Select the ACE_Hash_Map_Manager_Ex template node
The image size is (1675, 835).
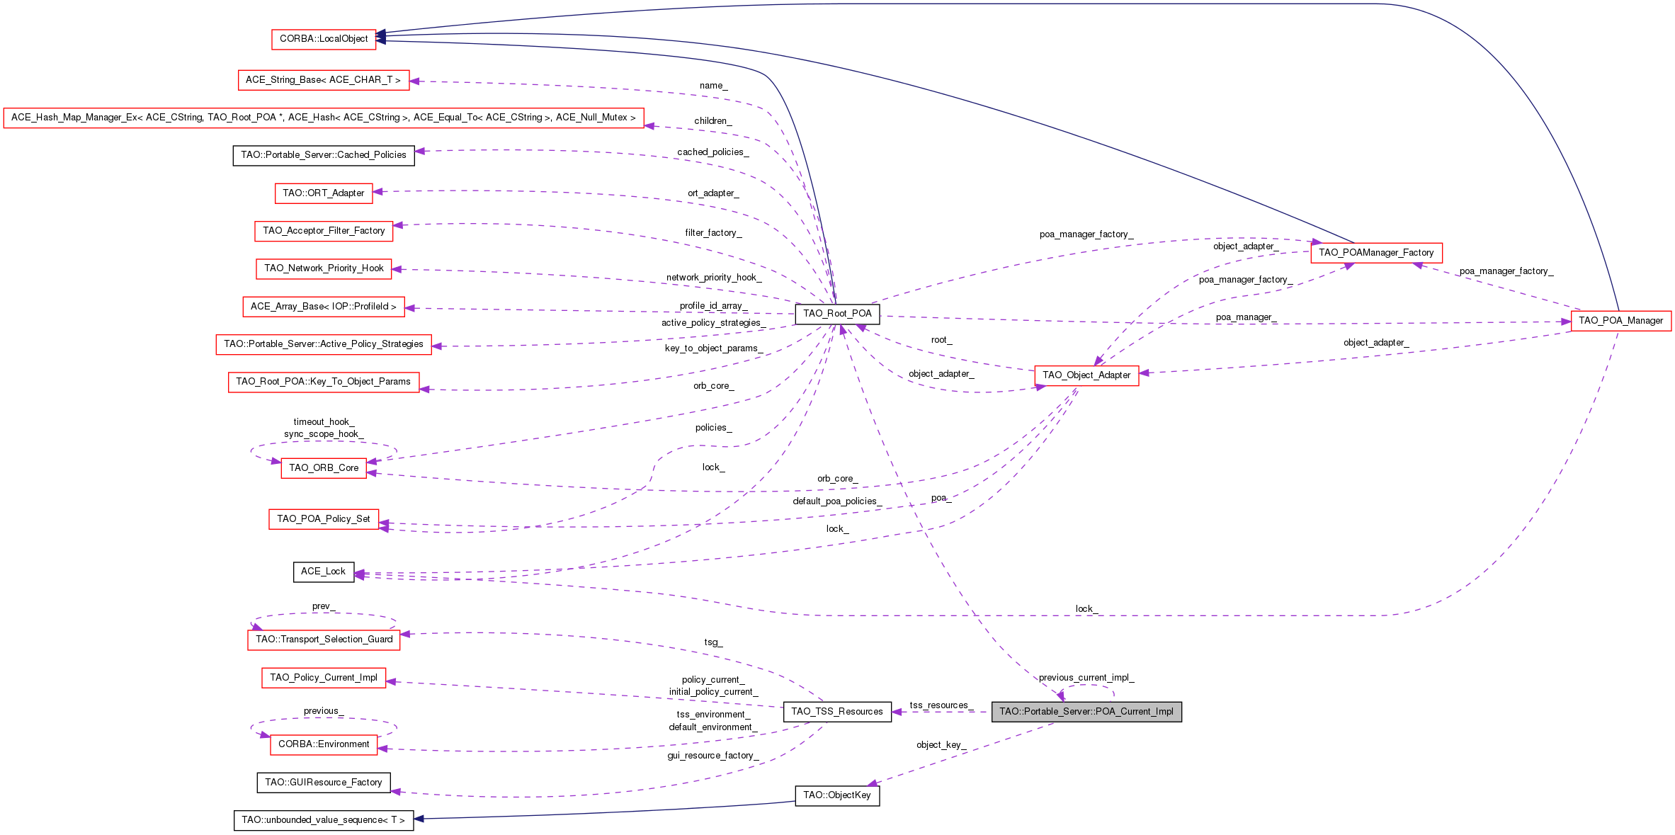tap(323, 118)
